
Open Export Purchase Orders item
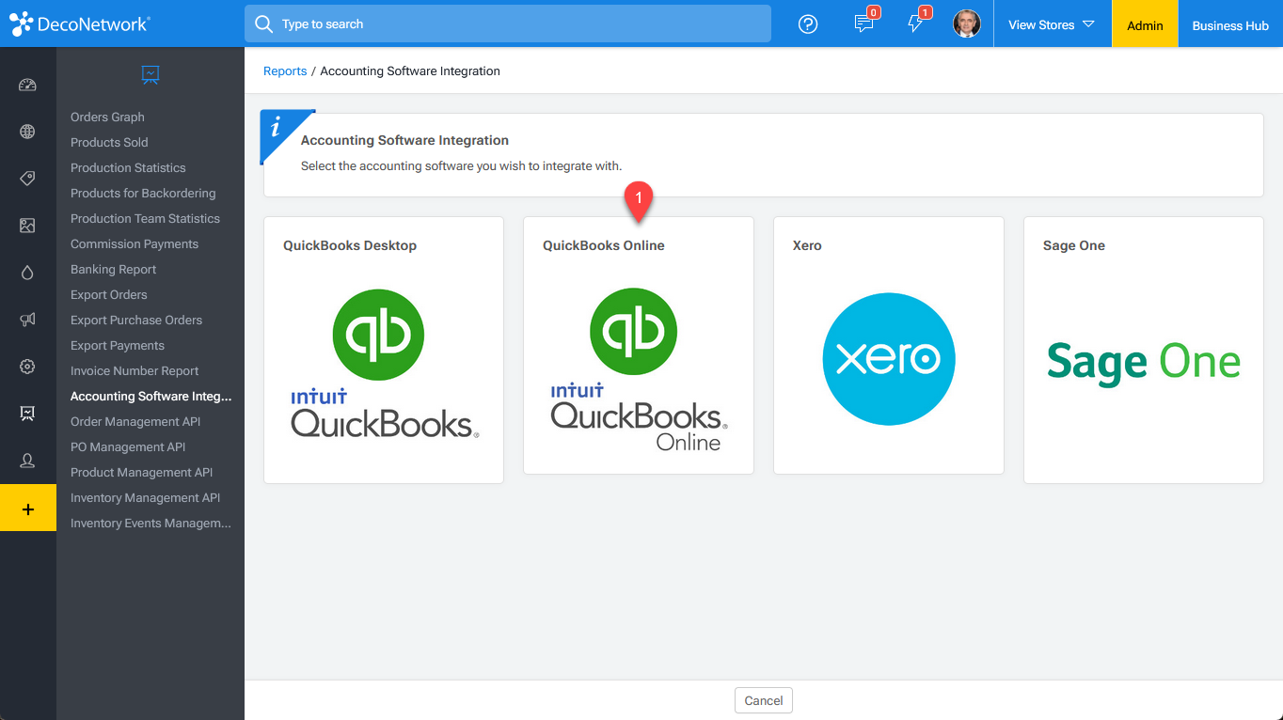click(x=136, y=320)
